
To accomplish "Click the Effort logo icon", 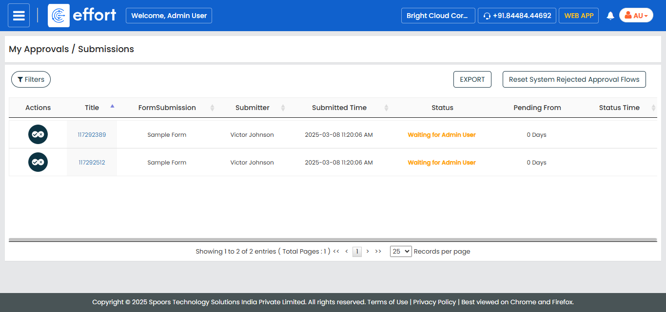I will click(59, 16).
